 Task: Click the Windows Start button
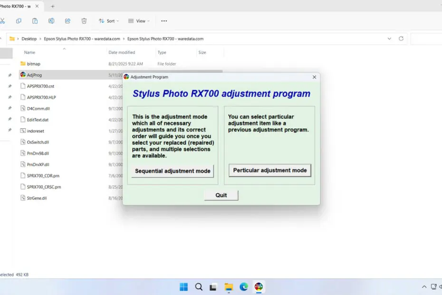[x=184, y=287]
